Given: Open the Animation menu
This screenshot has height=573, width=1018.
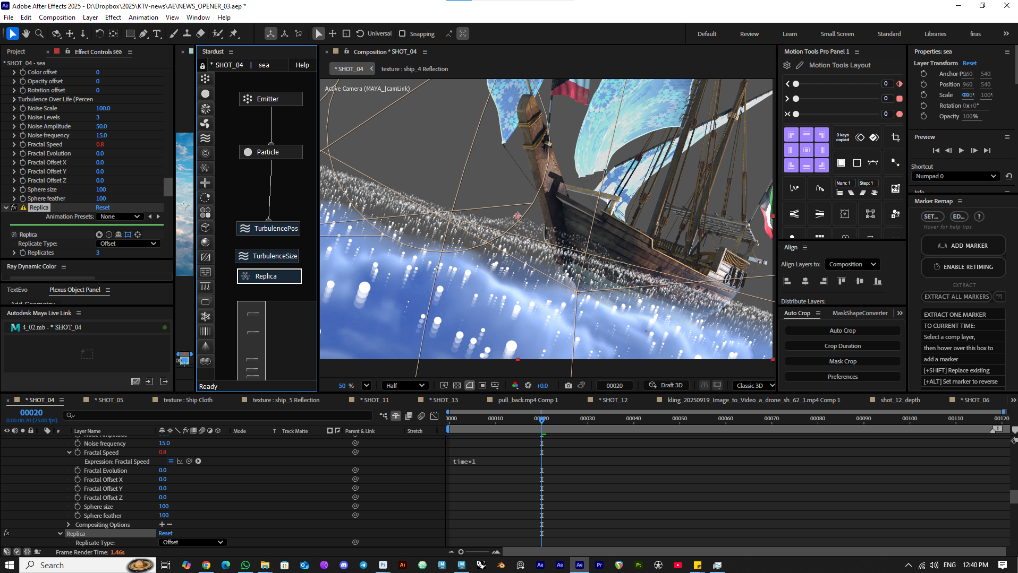Looking at the screenshot, I should pyautogui.click(x=143, y=18).
